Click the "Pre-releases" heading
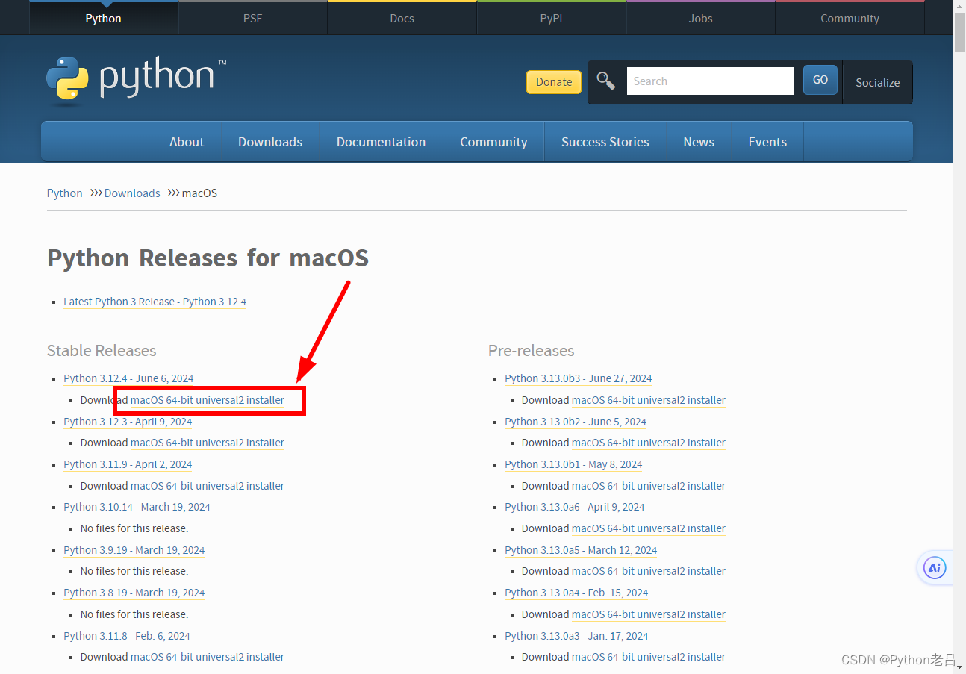Screen dimensions: 966x674 (532, 350)
